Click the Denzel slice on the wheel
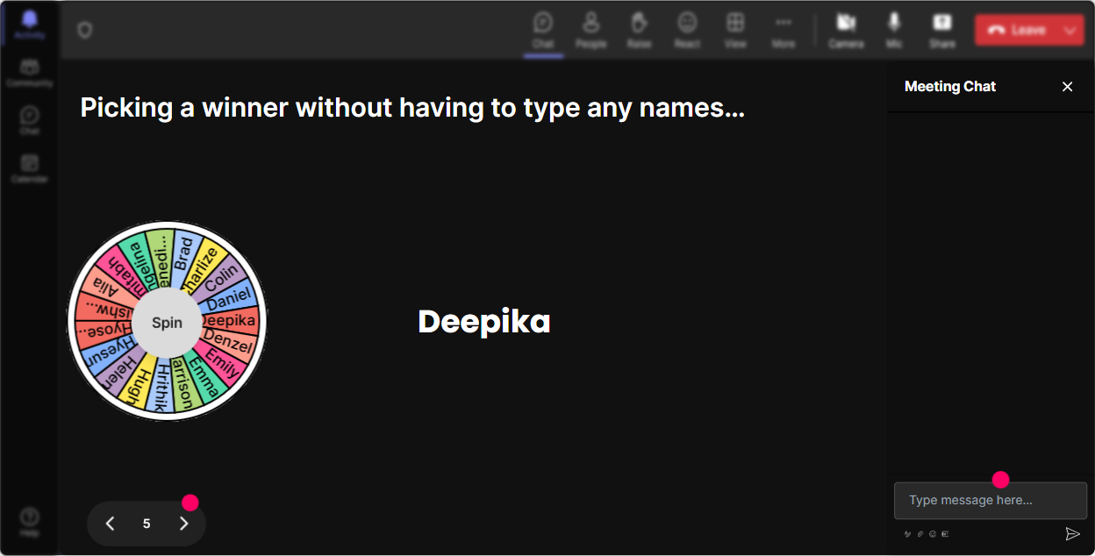1095x556 pixels. [228, 342]
